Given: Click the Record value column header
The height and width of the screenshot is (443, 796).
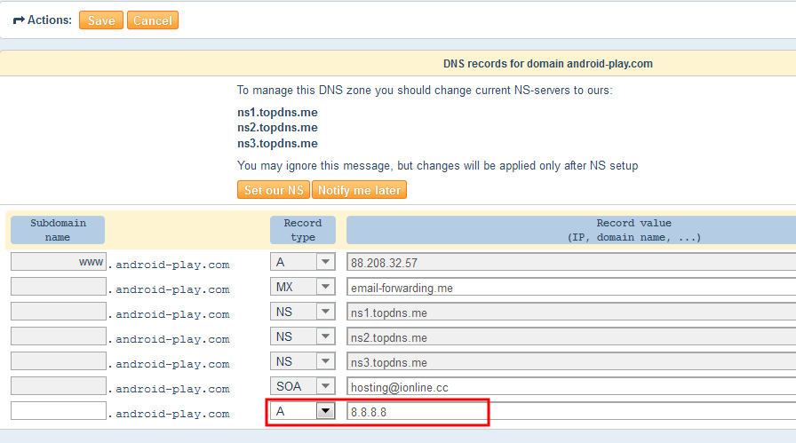Looking at the screenshot, I should click(x=633, y=230).
